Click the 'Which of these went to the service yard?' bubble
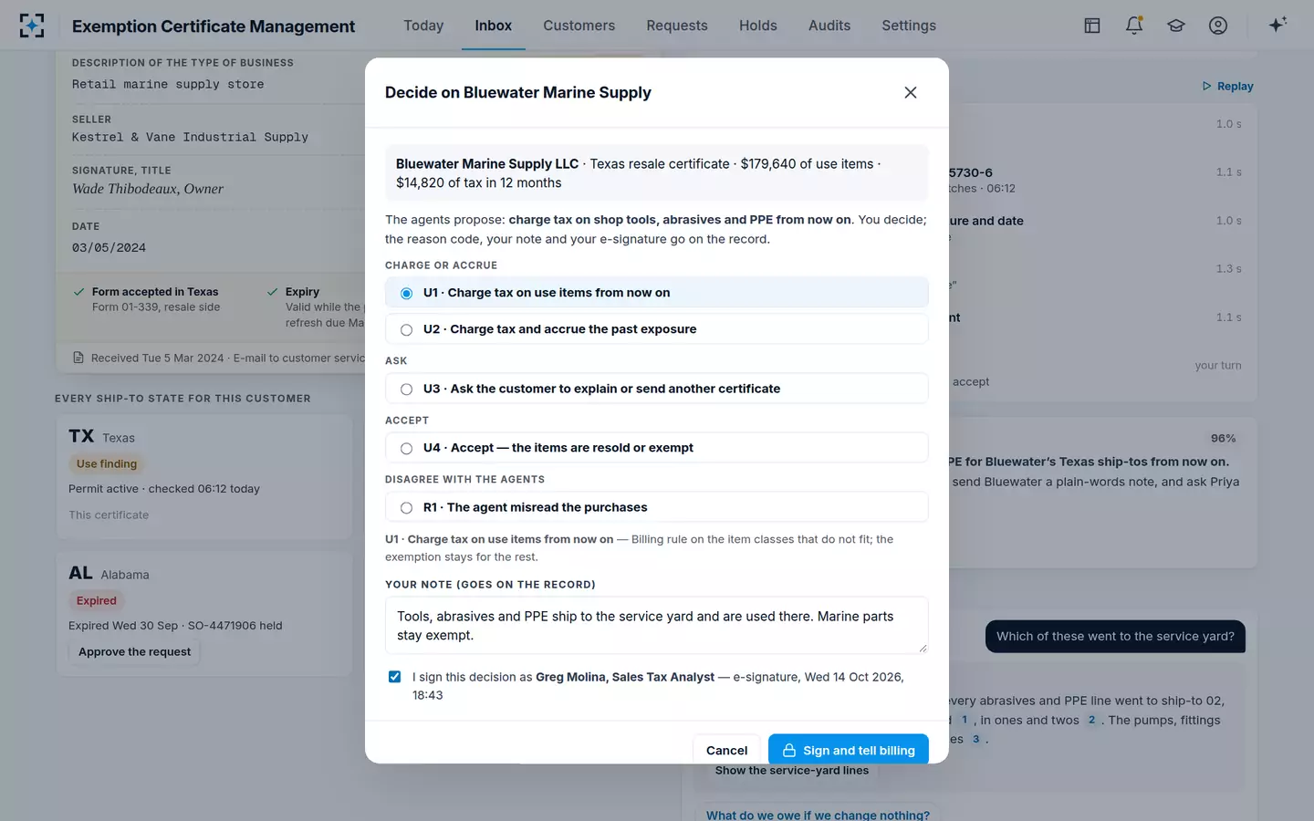The height and width of the screenshot is (821, 1314). tap(1115, 637)
